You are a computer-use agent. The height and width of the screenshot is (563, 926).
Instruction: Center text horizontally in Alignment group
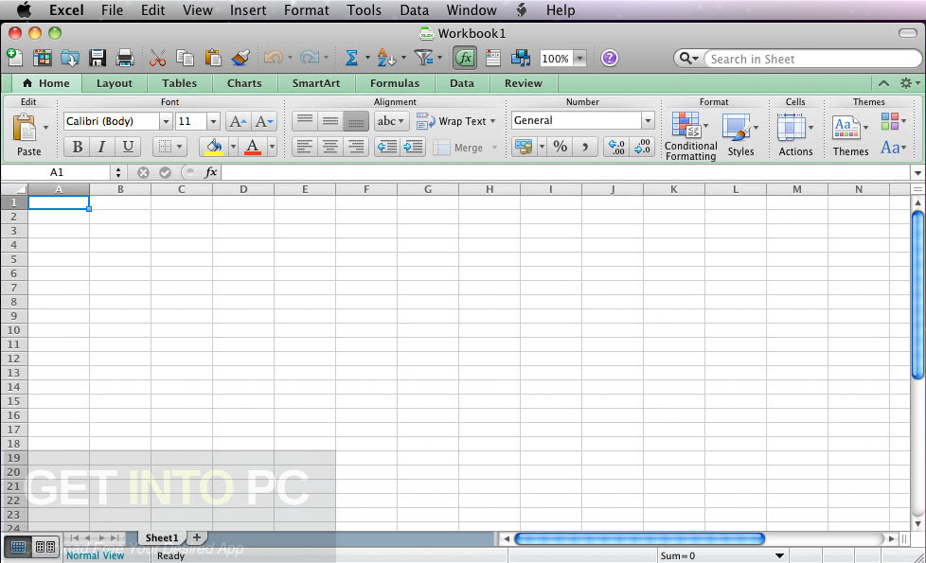pos(330,147)
